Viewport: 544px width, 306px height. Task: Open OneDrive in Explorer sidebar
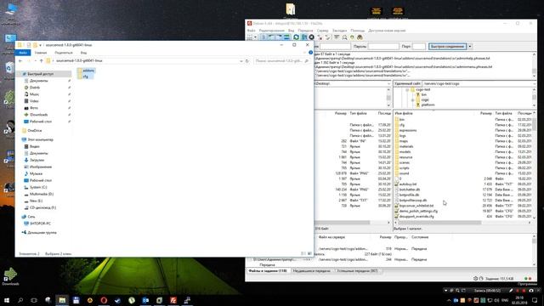[35, 131]
